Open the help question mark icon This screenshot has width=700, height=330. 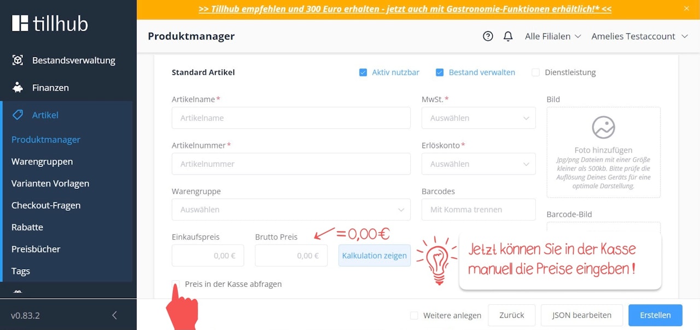pyautogui.click(x=487, y=36)
